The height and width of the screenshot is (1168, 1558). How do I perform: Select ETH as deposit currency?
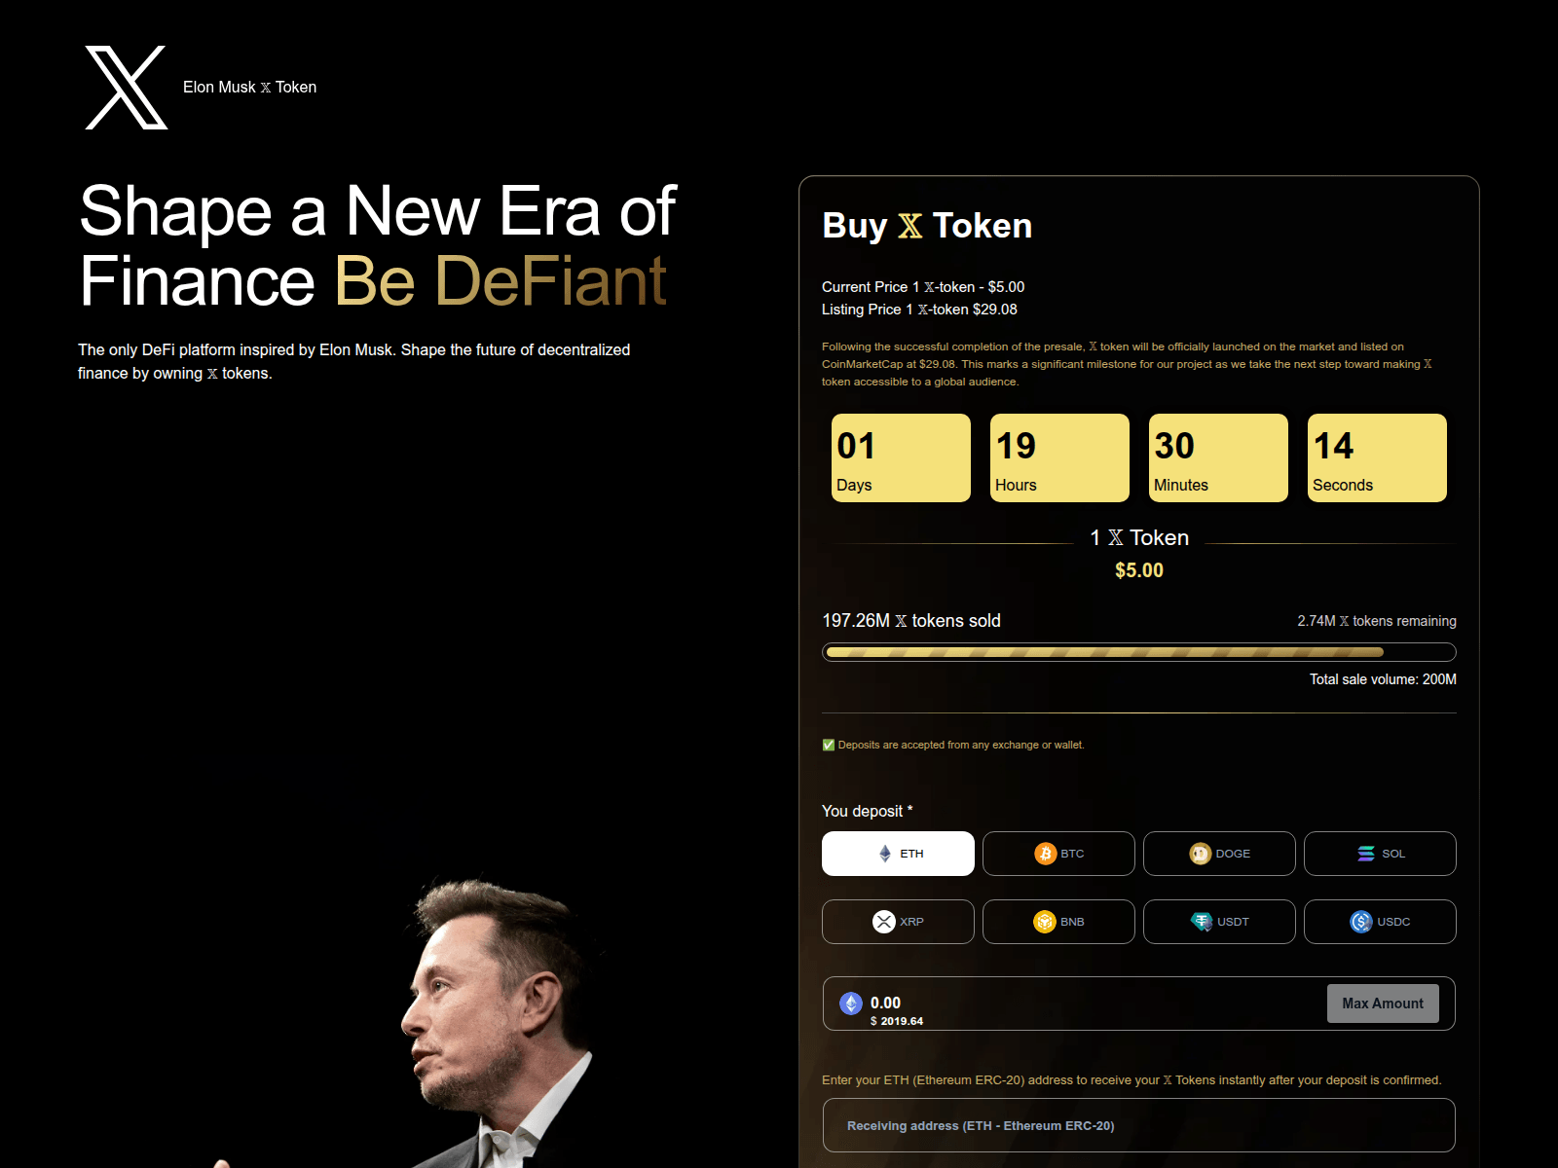pyautogui.click(x=898, y=854)
